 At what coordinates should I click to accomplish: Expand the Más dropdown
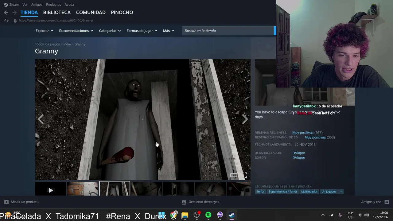169,31
